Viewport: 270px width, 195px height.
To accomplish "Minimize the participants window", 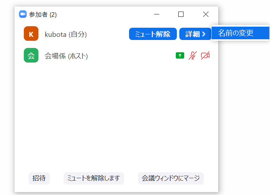I will (x=157, y=14).
